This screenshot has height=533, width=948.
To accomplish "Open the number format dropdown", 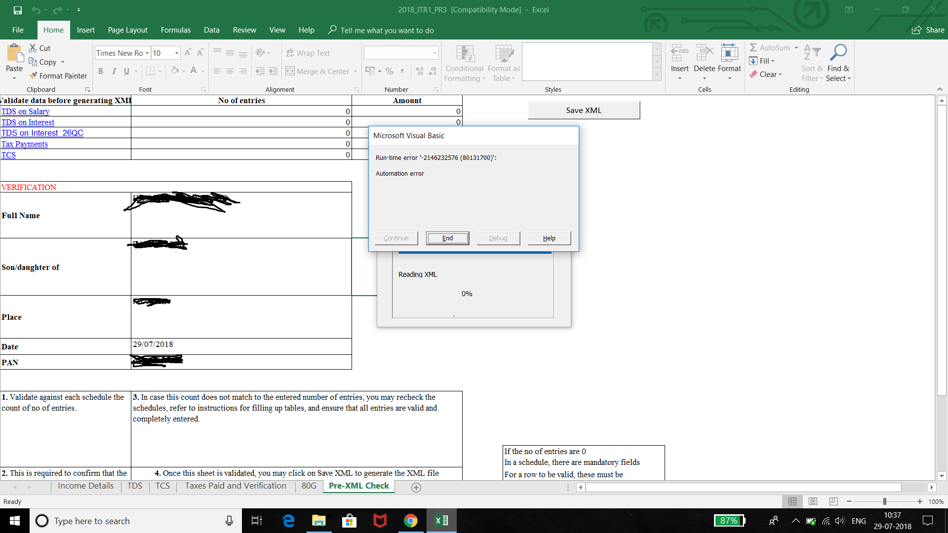I will [434, 53].
